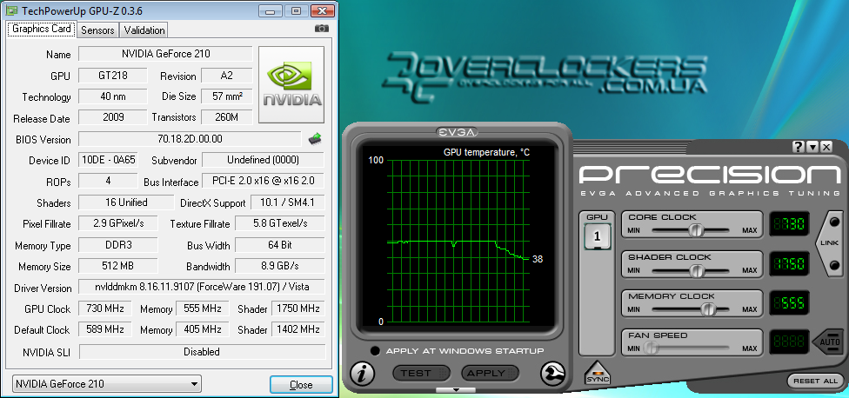Click Bus Interface value PCI-E 2.0 x16
This screenshot has width=849, height=398.
tap(264, 181)
